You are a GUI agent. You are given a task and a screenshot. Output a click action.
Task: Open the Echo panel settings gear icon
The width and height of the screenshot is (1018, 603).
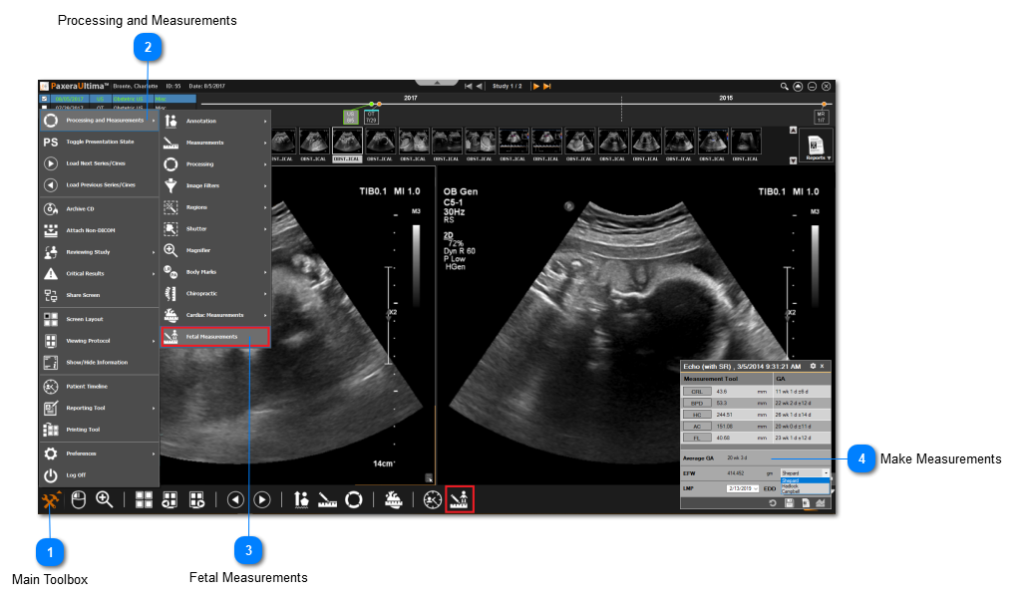coord(813,366)
